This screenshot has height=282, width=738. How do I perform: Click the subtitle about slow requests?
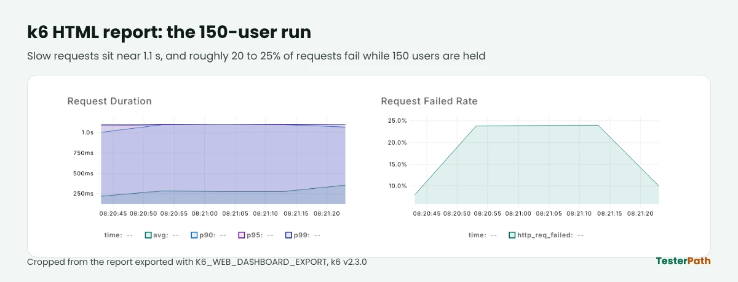(x=256, y=56)
